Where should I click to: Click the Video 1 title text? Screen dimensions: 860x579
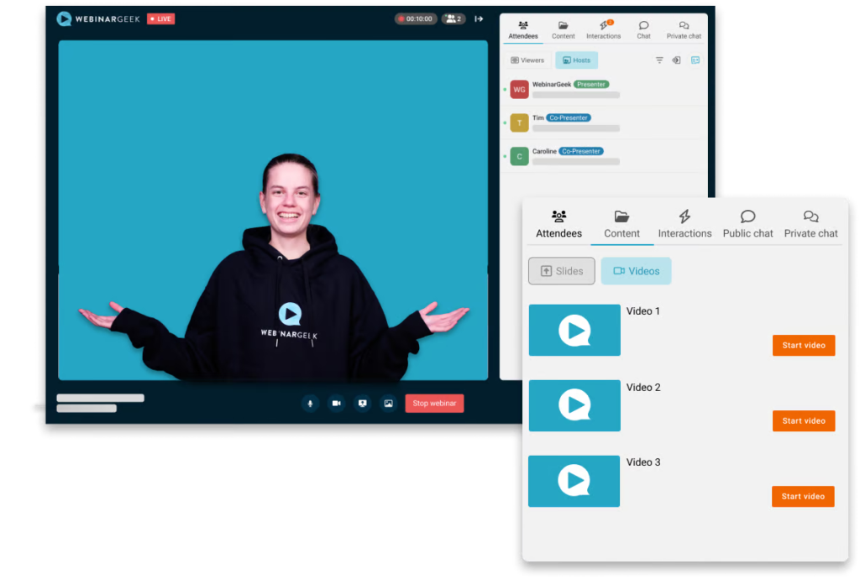click(643, 311)
